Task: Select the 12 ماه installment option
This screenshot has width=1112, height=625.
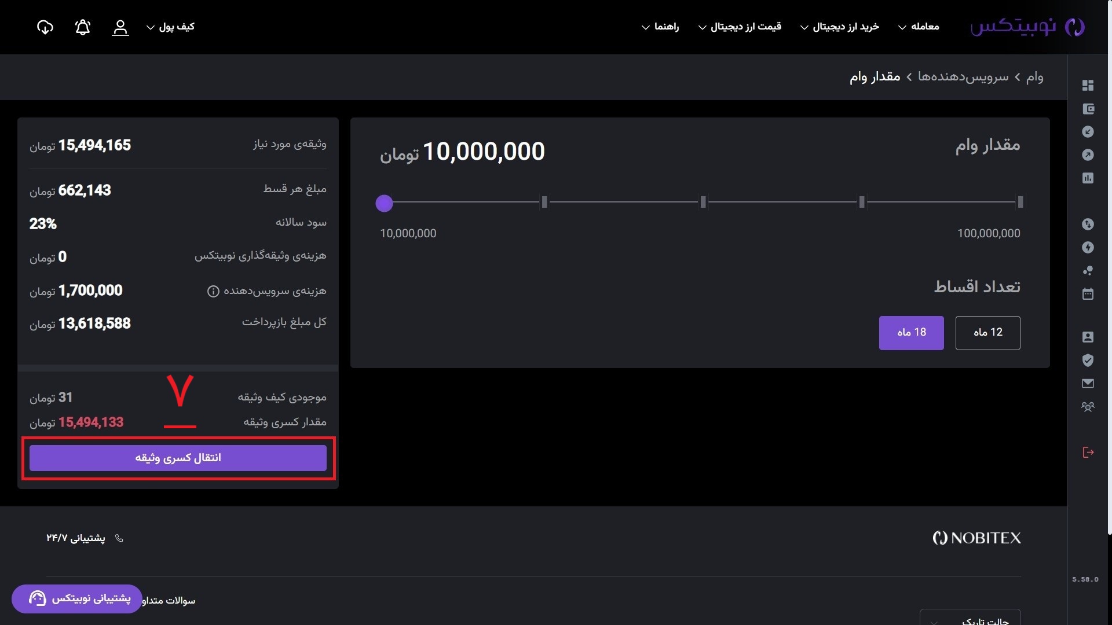Action: point(987,333)
